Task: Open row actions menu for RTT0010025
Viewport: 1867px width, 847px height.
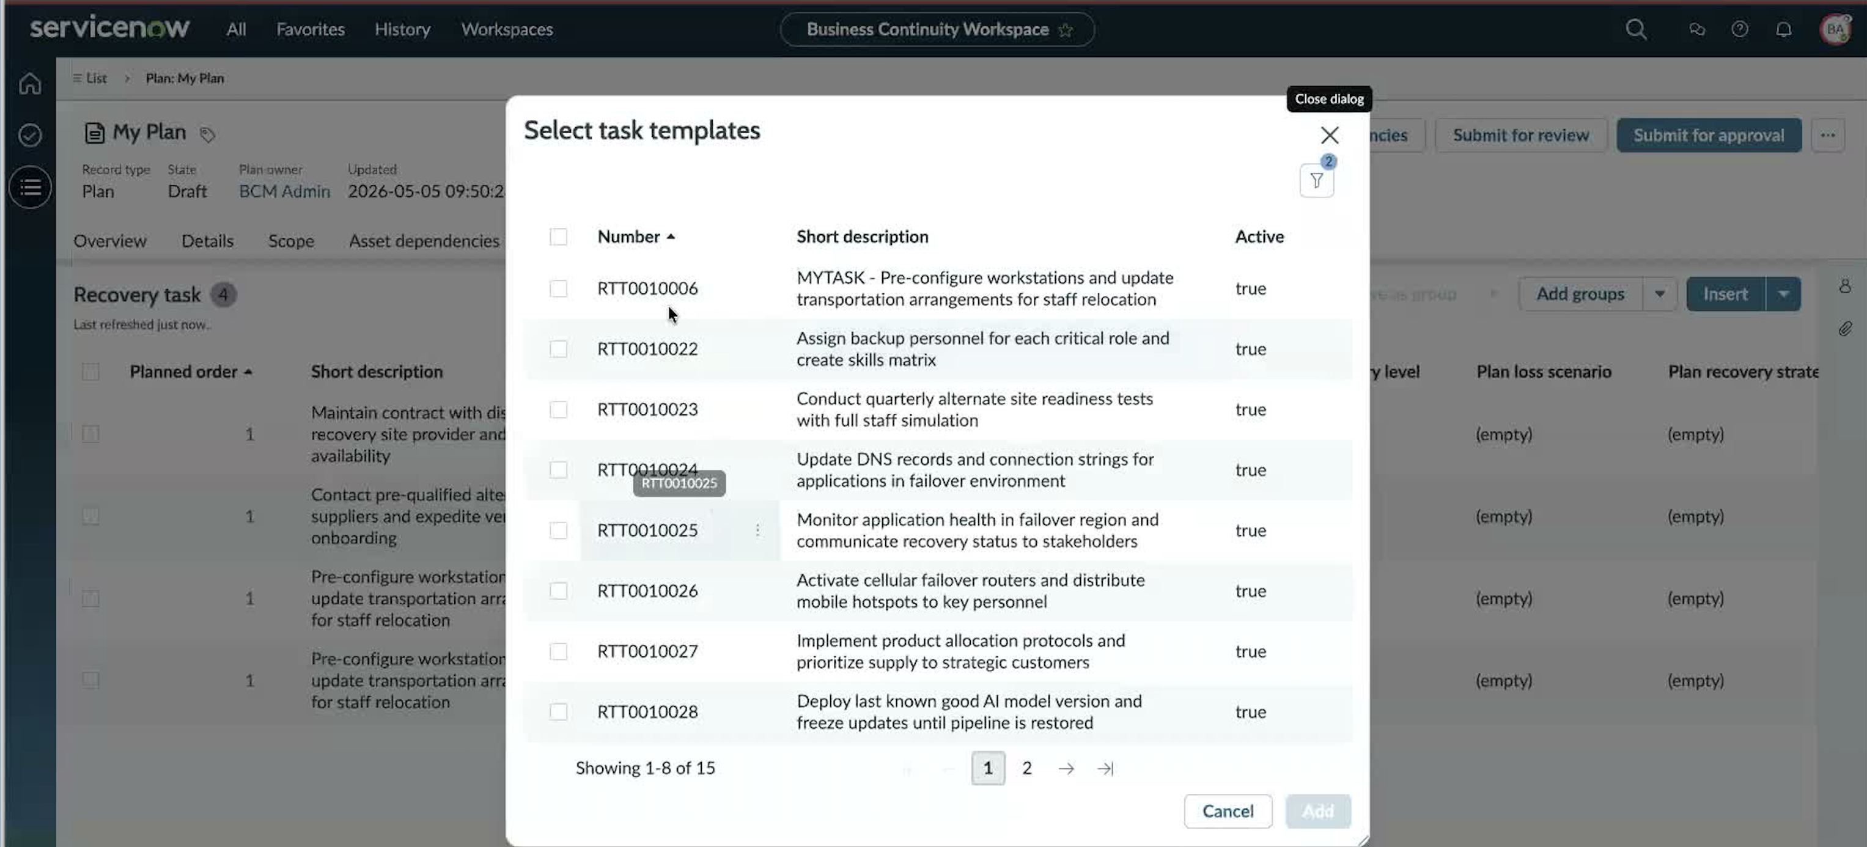Action: [757, 530]
